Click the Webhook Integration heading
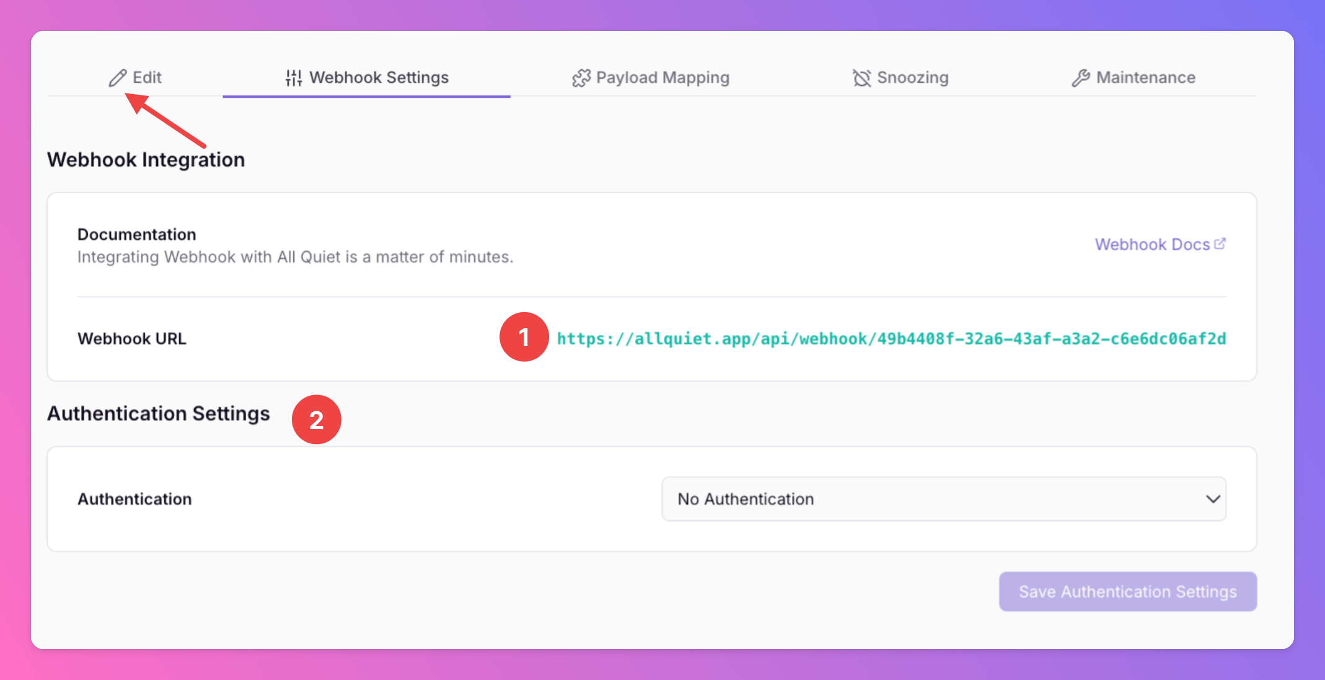1325x680 pixels. click(146, 160)
